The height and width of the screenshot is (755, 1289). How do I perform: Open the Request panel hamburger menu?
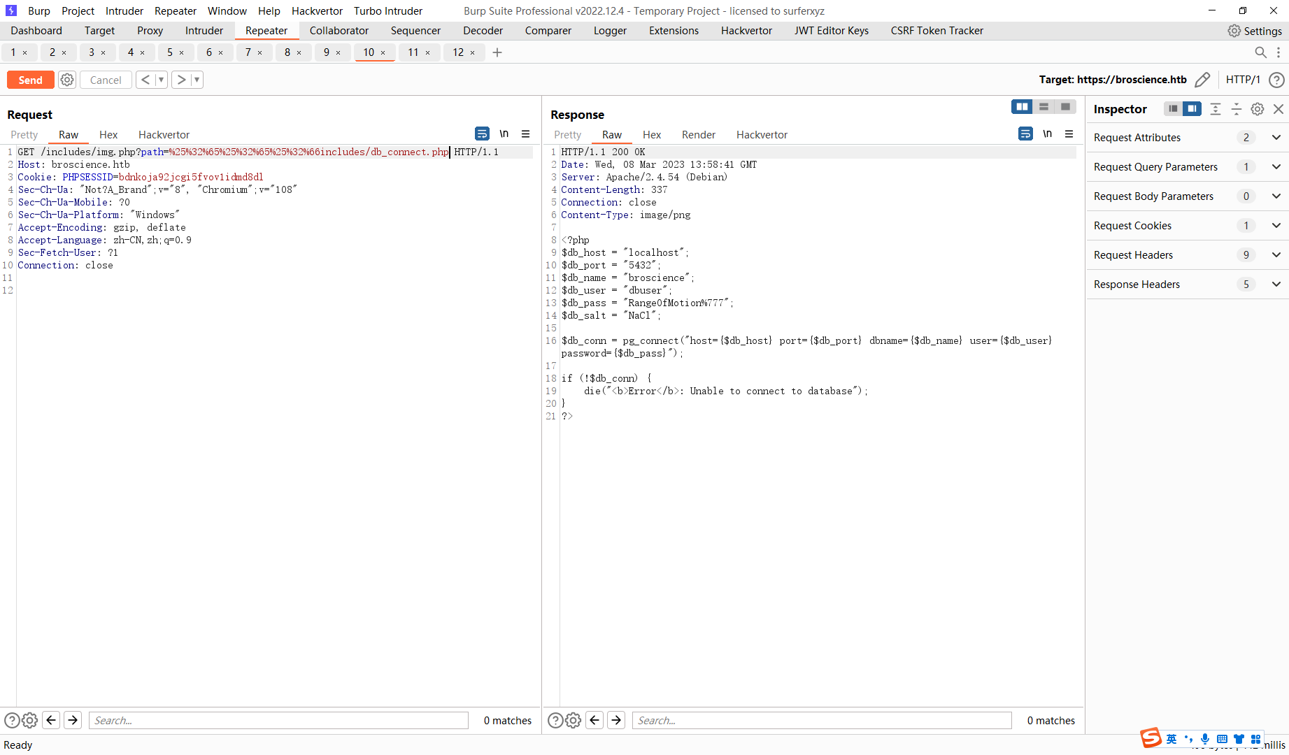point(526,134)
